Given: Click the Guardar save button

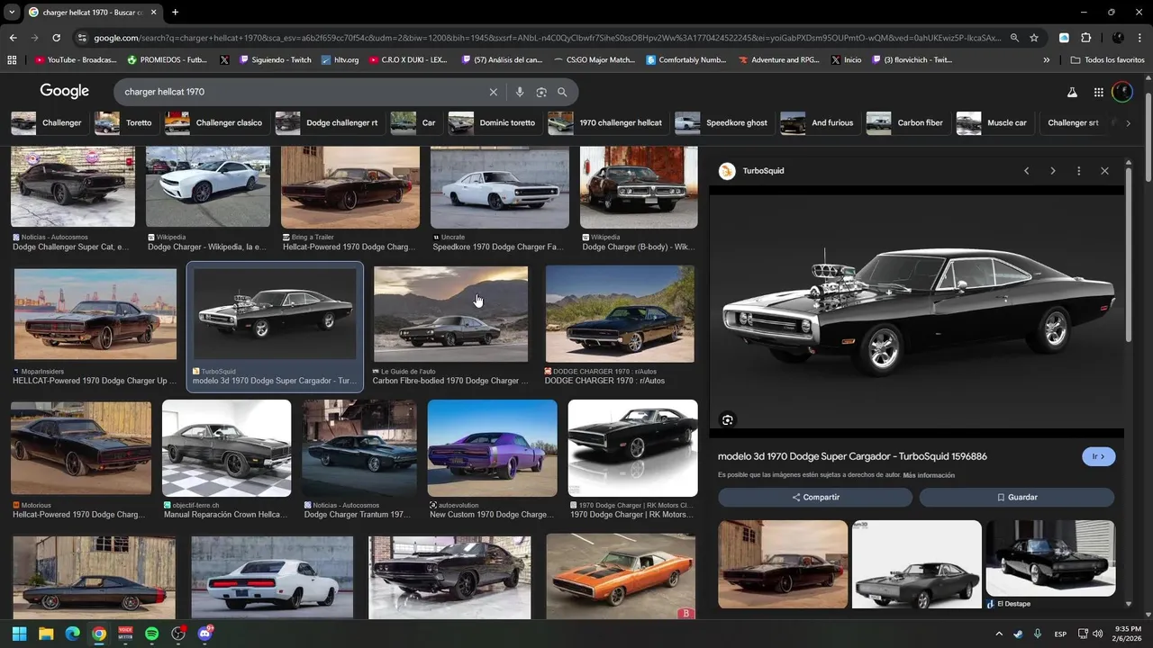Looking at the screenshot, I should coord(1017,497).
